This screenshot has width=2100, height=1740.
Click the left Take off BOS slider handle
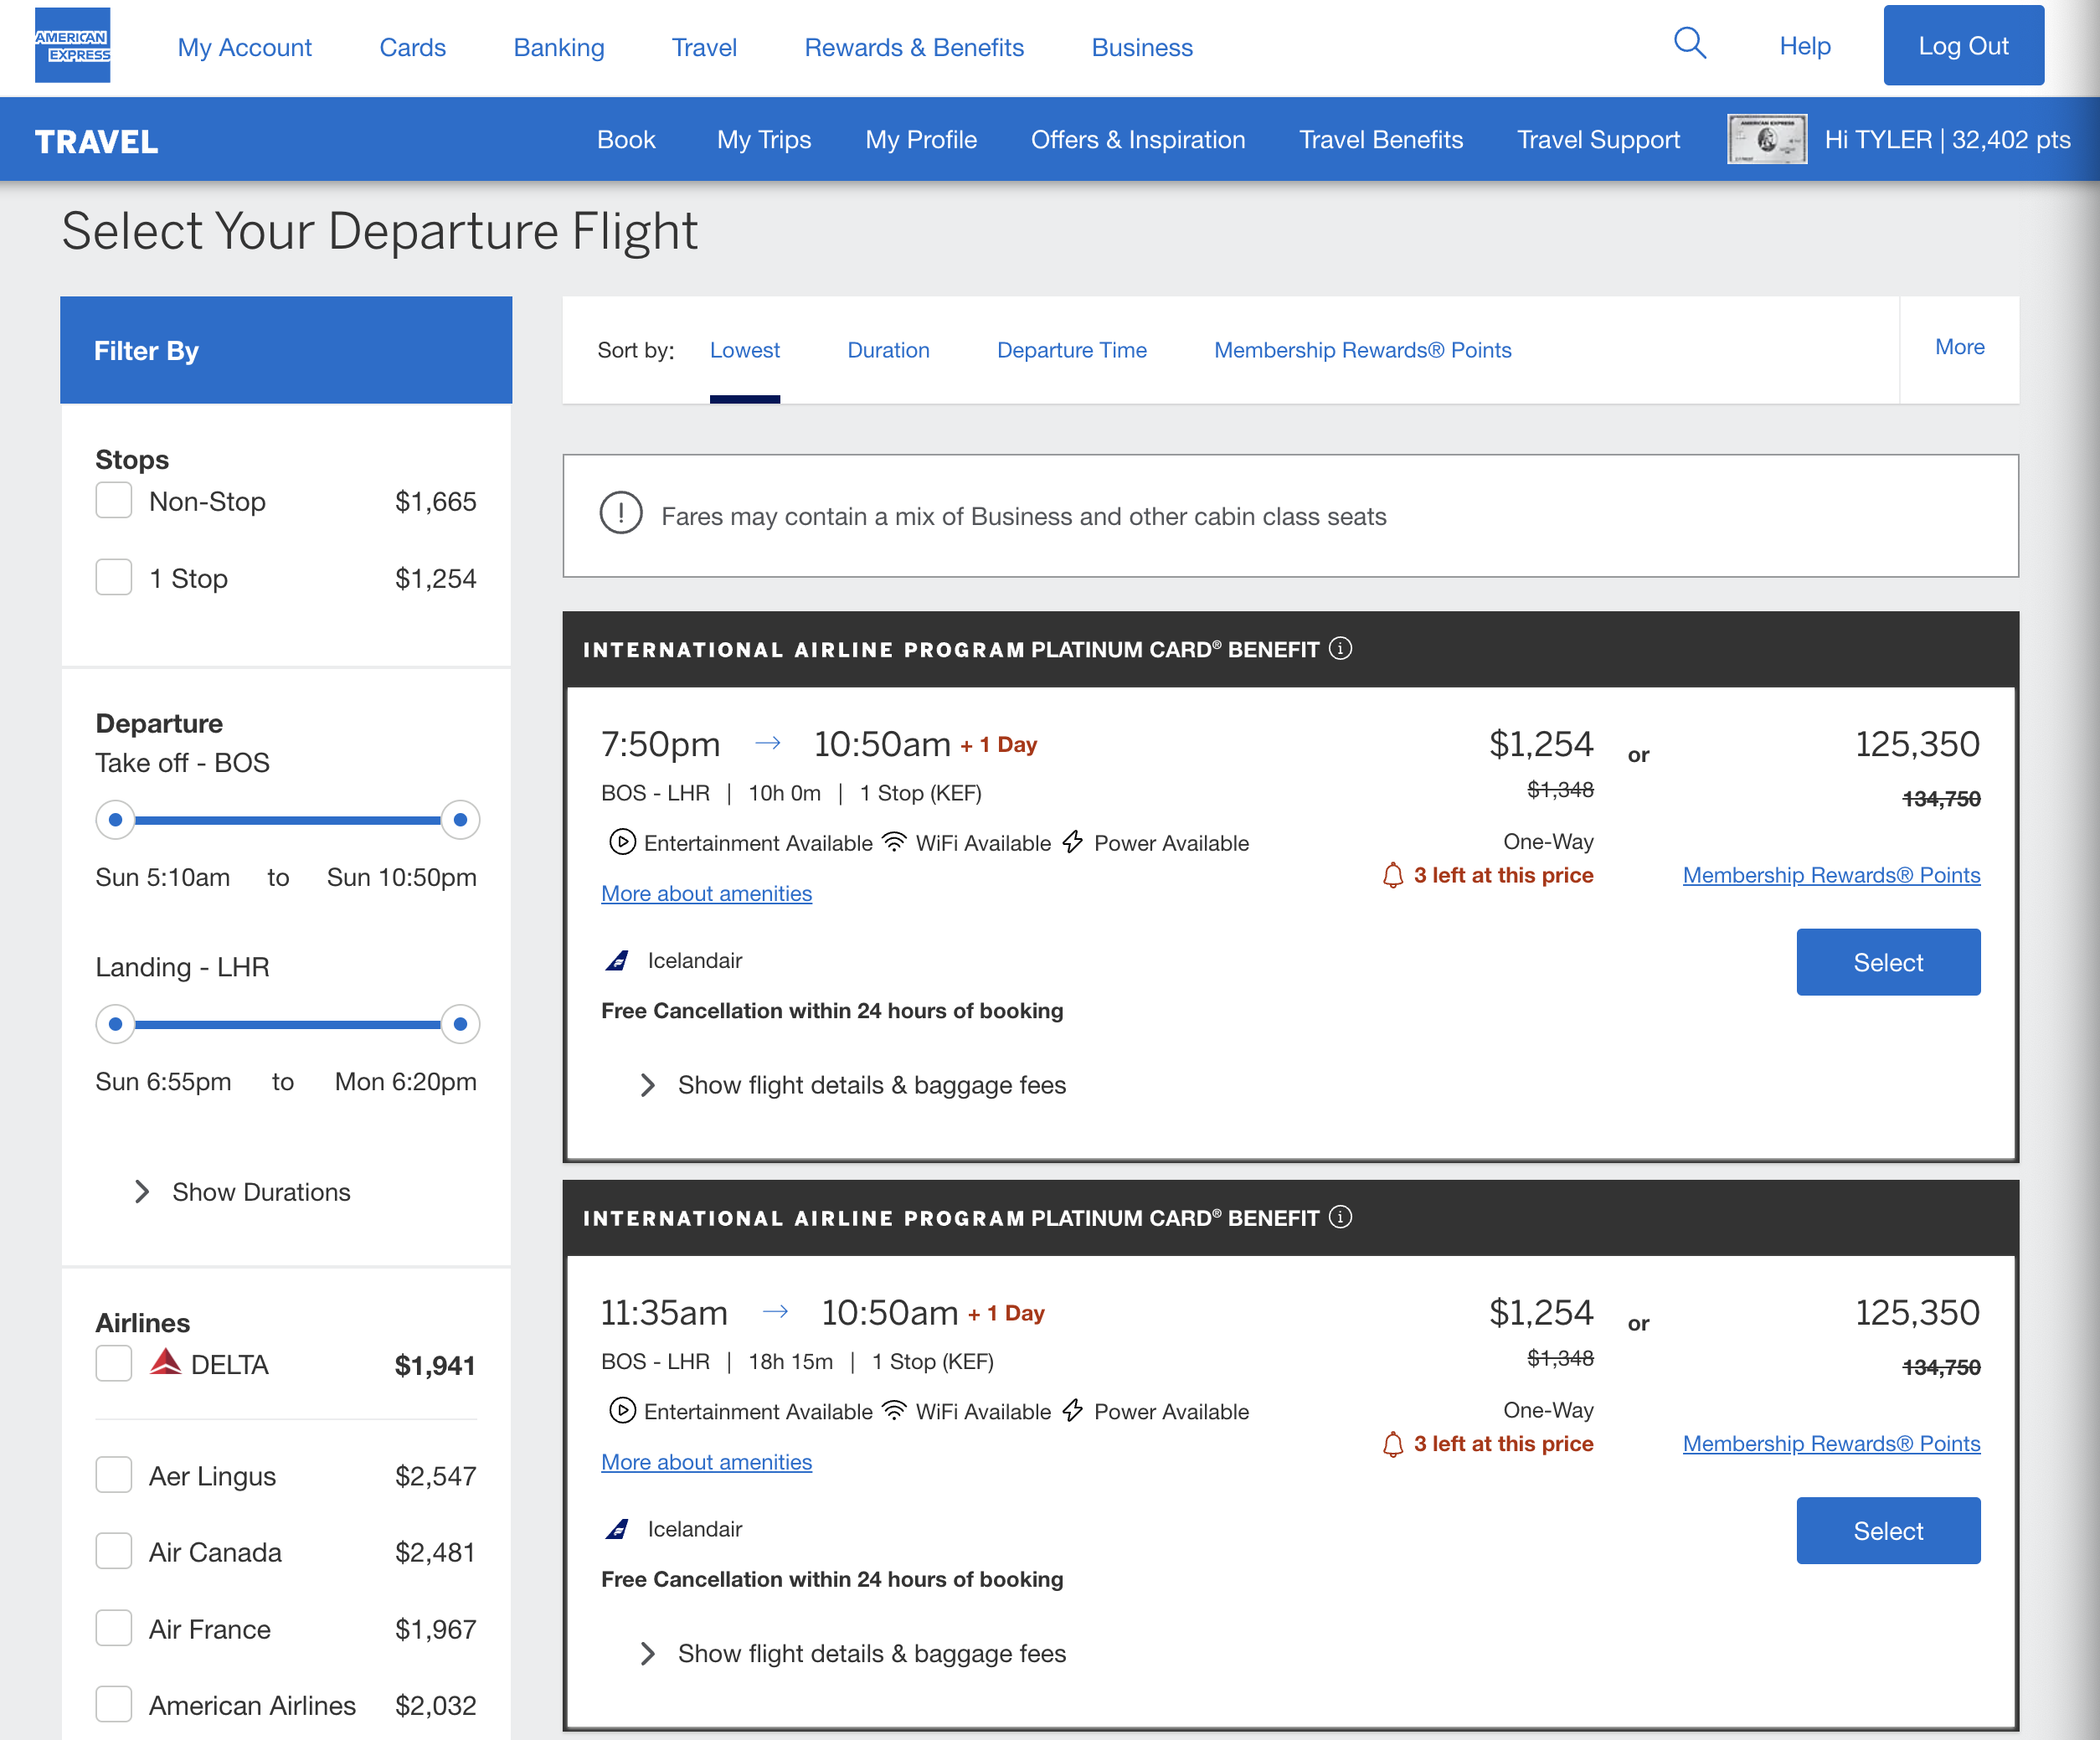[116, 820]
